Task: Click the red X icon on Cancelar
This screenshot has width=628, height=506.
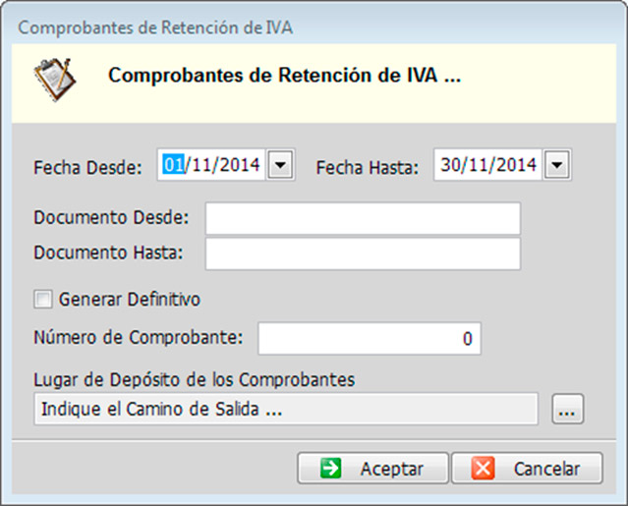Action: click(x=483, y=469)
